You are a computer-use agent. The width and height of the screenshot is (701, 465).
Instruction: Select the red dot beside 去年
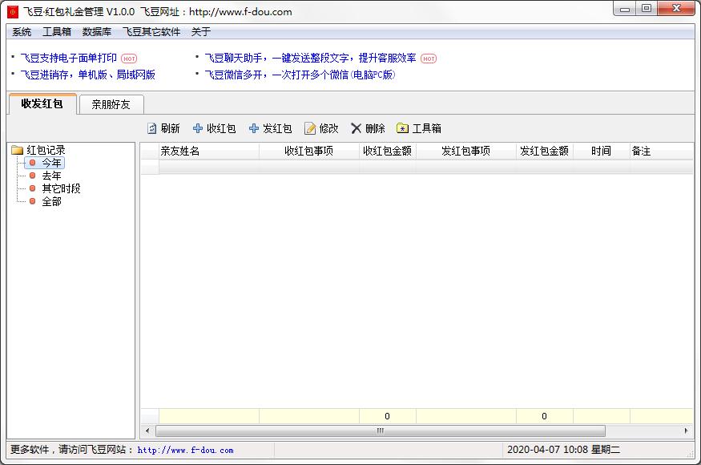tap(32, 176)
